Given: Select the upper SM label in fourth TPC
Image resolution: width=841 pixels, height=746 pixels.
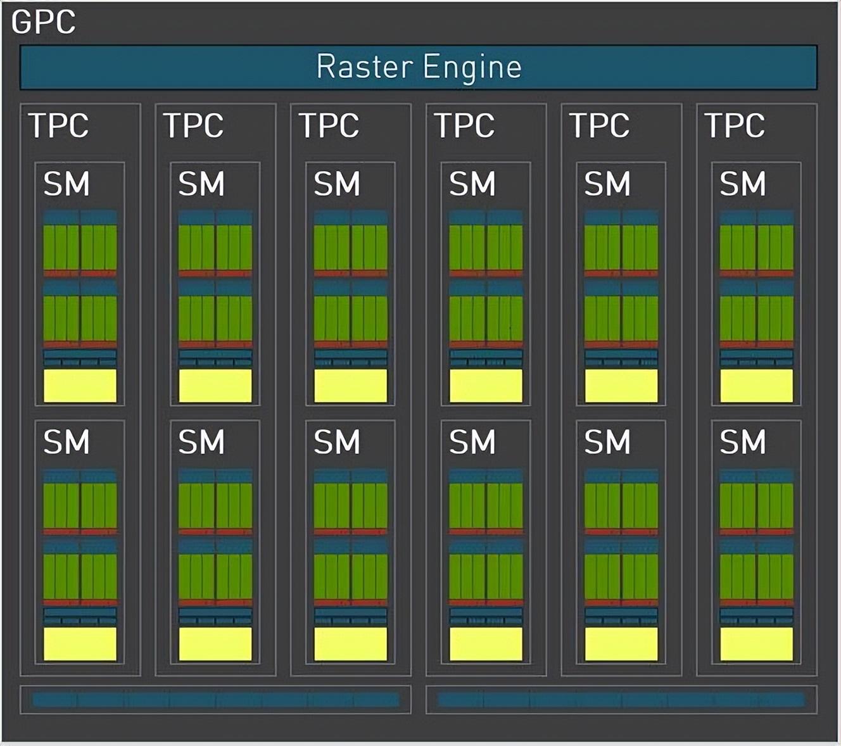Looking at the screenshot, I should pyautogui.click(x=472, y=184).
